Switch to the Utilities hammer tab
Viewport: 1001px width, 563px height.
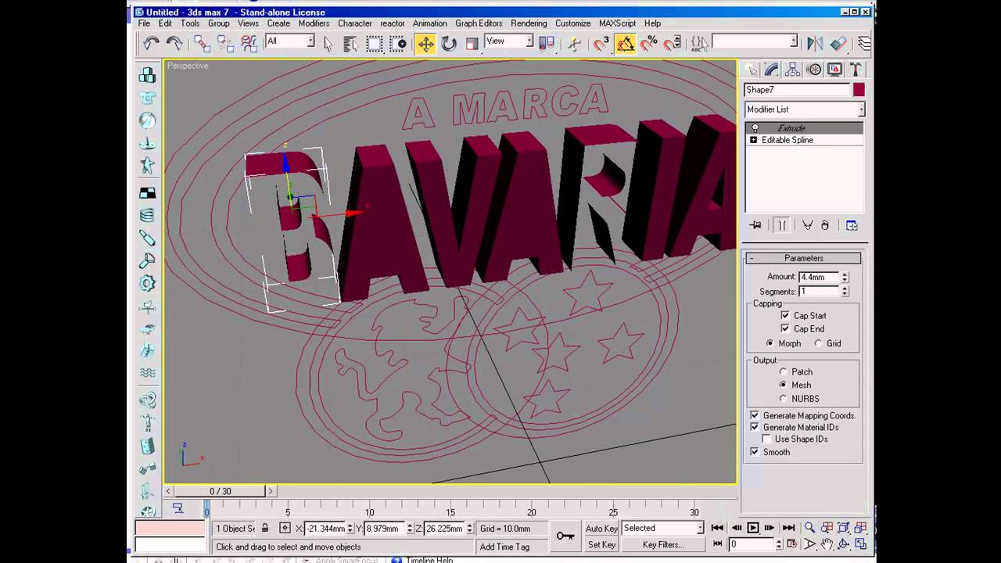click(x=856, y=70)
